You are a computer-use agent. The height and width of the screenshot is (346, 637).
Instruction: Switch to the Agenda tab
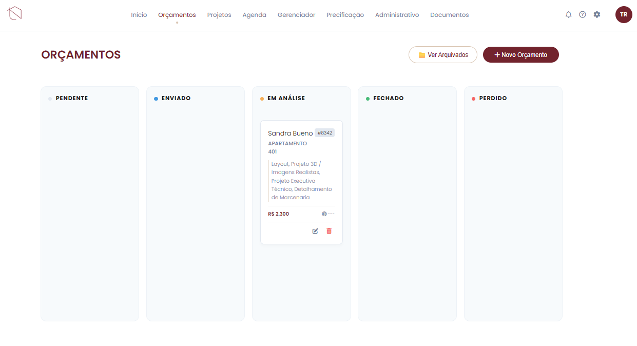[255, 15]
